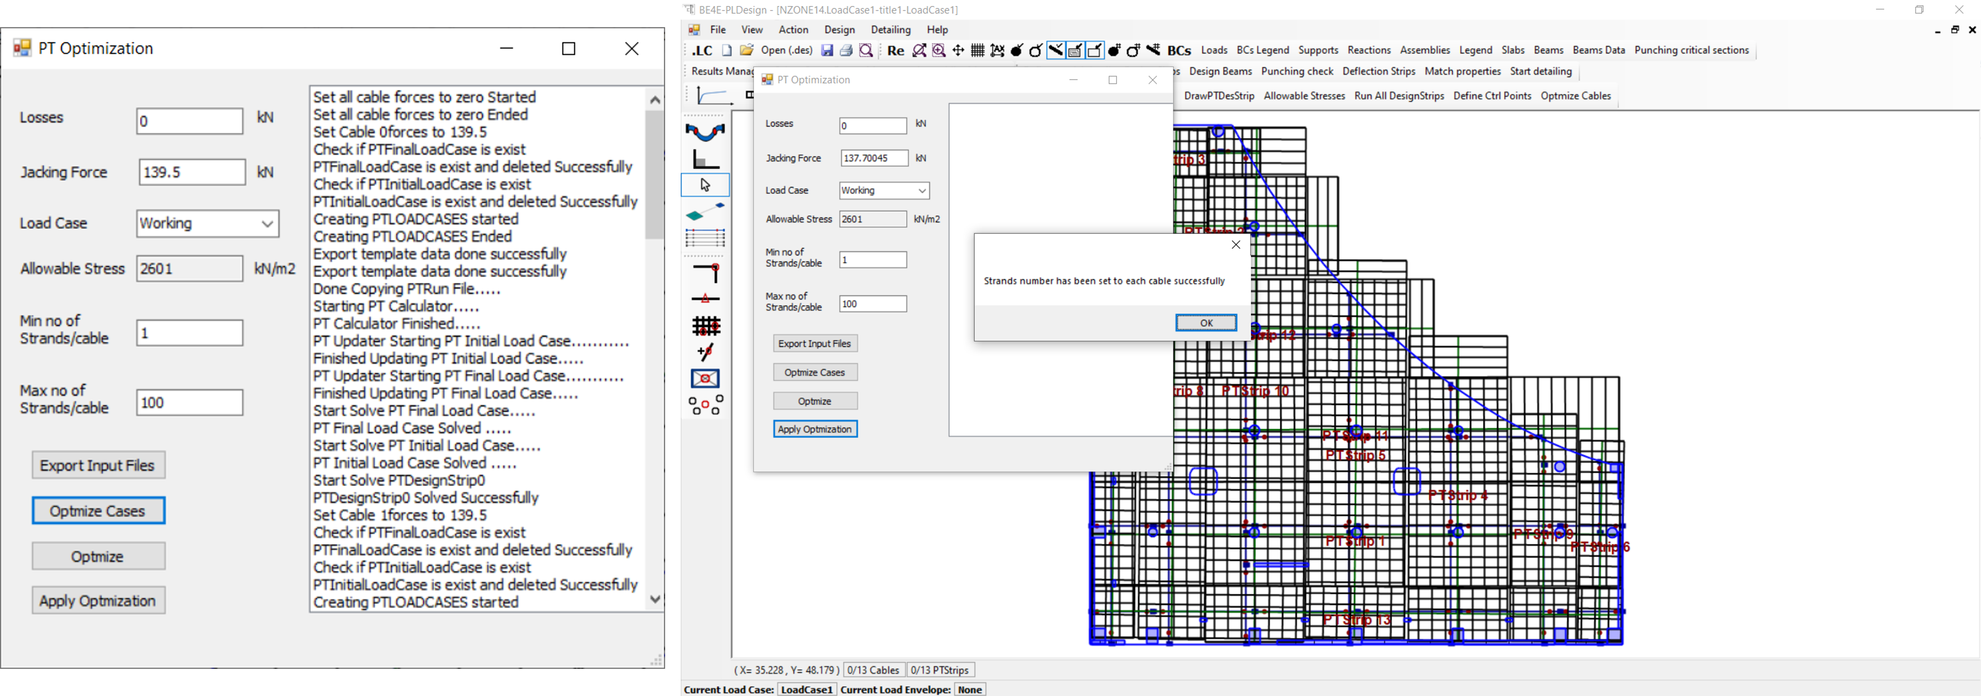This screenshot has width=1981, height=696.
Task: Click the log scrollbar down arrow
Action: 654,599
